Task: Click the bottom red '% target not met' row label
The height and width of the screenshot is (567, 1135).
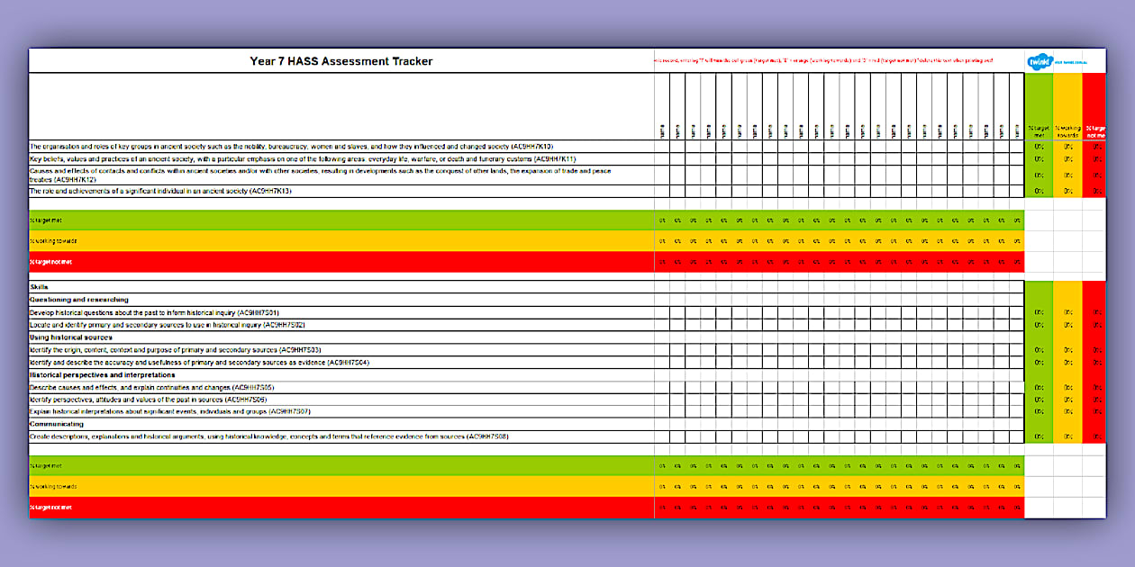Action: (x=50, y=508)
